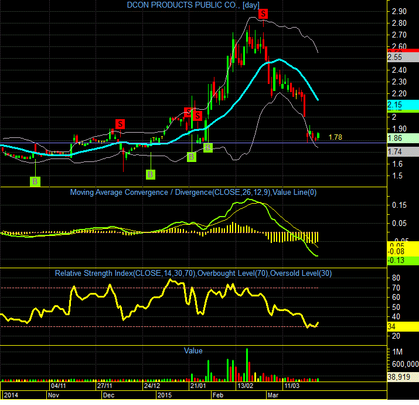This screenshot has height=405, width=419.
Task: Click the grey 2.55 price tag
Action: (403, 58)
